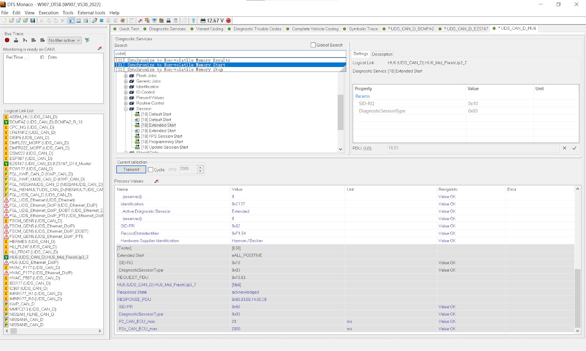Image resolution: width=586 pixels, height=351 pixels.
Task: Click the Bus Trace export icon
Action: click(16, 40)
